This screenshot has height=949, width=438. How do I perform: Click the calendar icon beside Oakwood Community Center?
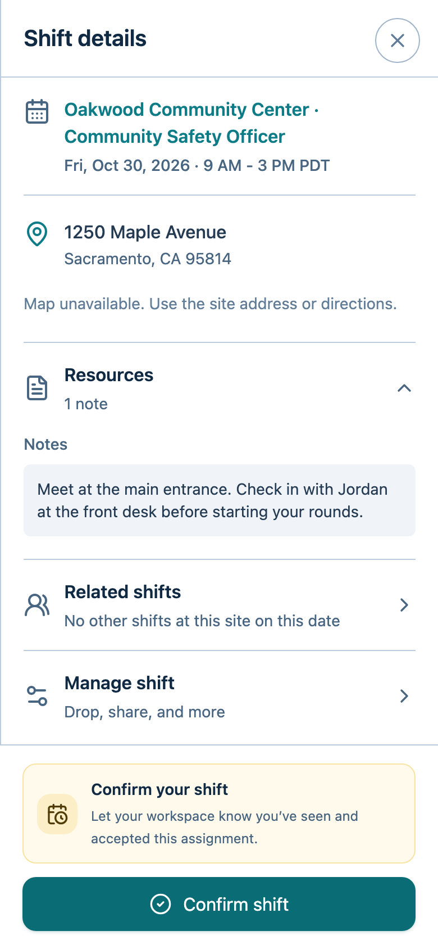[x=37, y=111]
